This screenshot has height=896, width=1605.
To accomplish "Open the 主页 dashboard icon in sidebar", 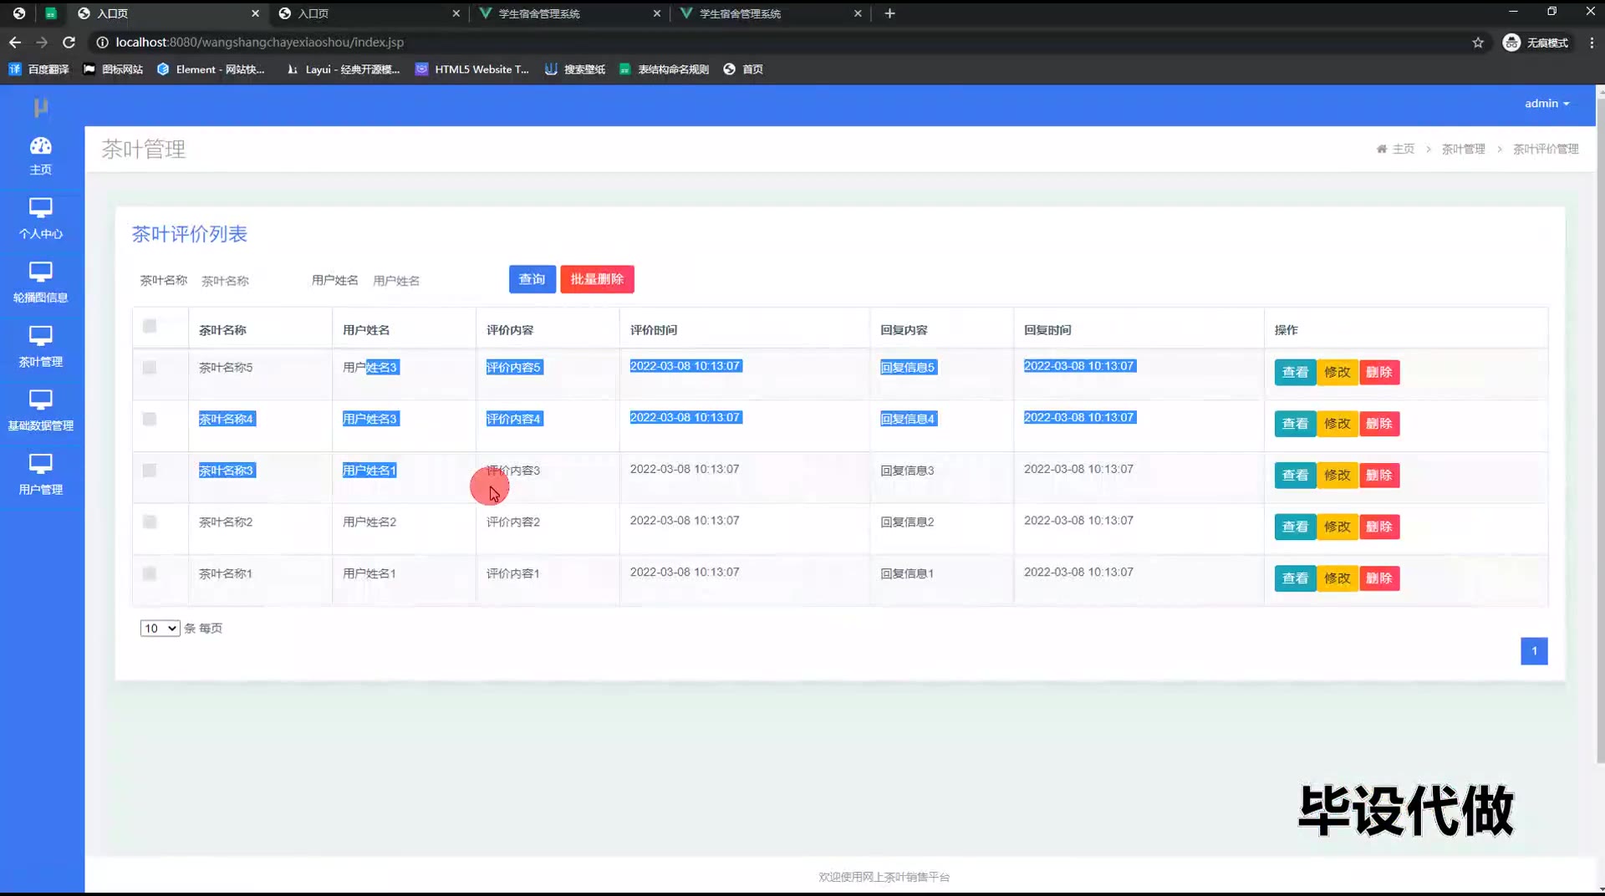I will pyautogui.click(x=40, y=146).
